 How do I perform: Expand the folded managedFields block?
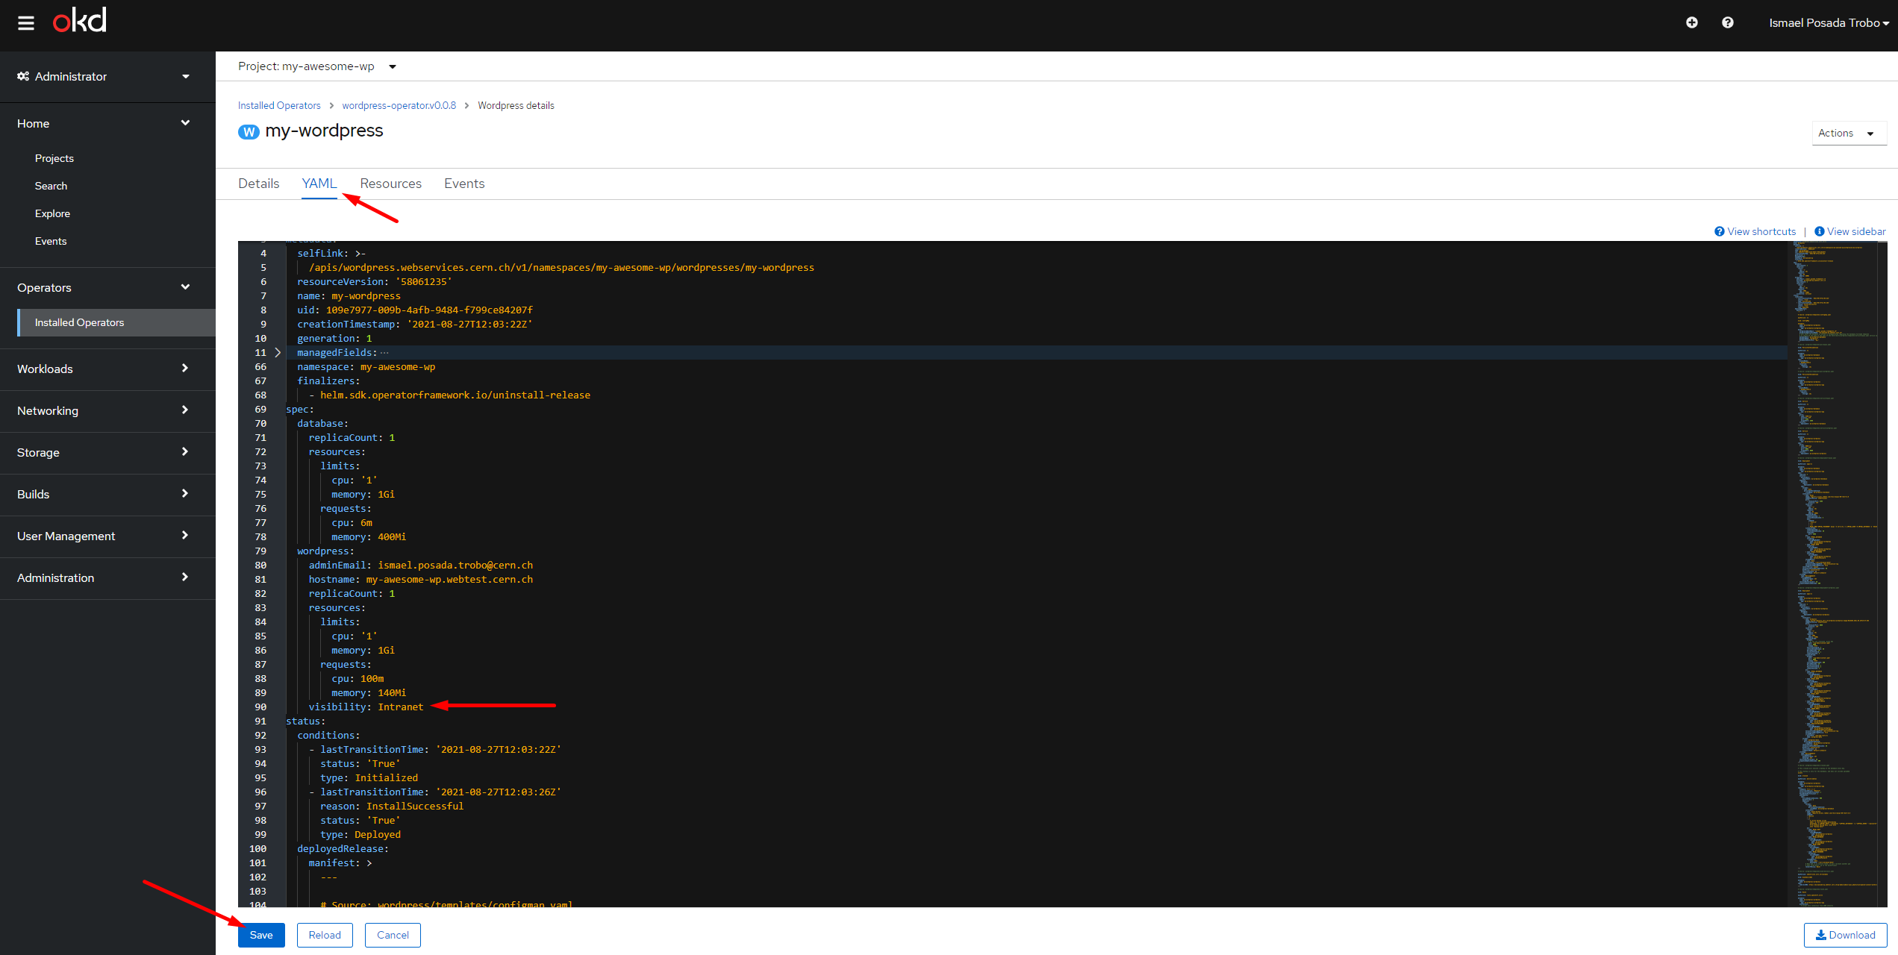pyautogui.click(x=278, y=352)
